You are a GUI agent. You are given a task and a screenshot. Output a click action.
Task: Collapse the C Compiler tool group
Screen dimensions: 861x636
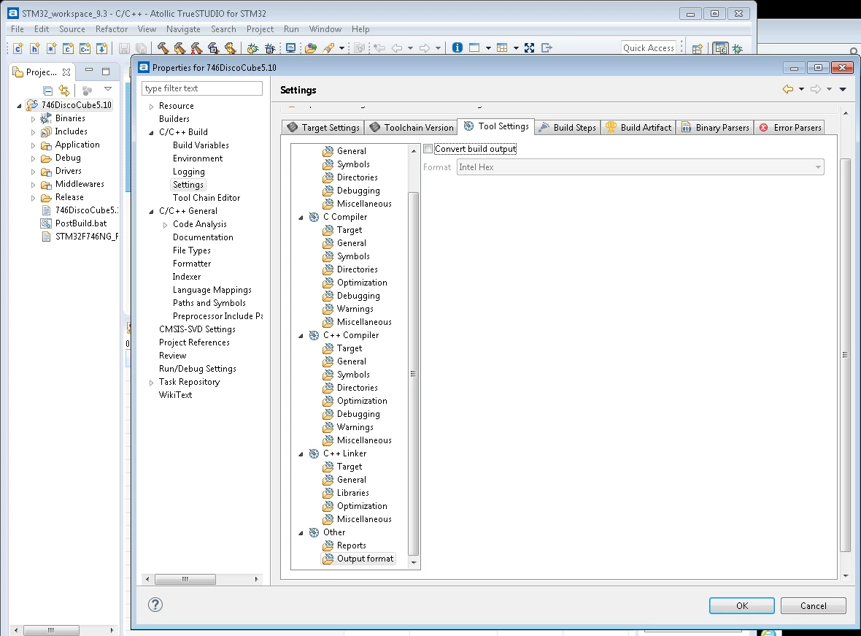point(301,218)
